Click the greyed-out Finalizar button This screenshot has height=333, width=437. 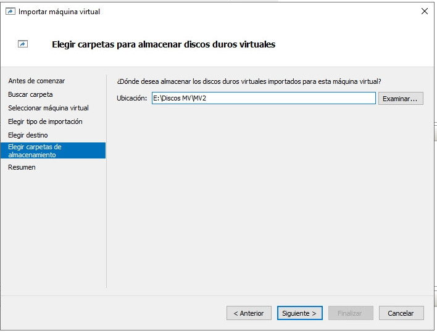point(350,313)
